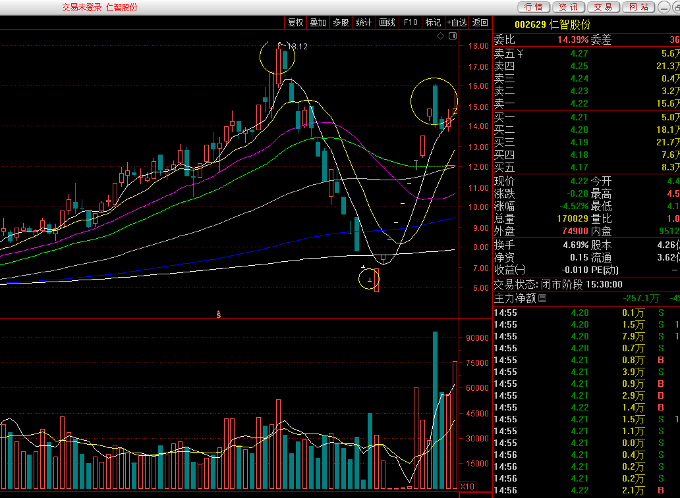Click the ¥ icon beside 卖五

click(520, 54)
